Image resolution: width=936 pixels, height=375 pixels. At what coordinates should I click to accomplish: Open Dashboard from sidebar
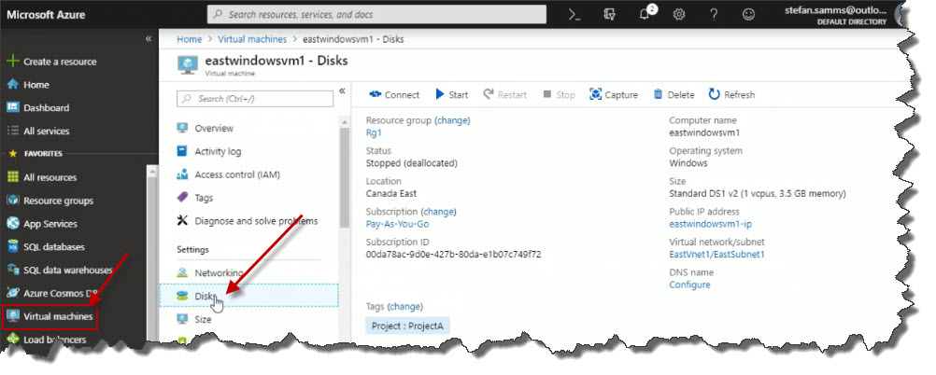pyautogui.click(x=37, y=108)
